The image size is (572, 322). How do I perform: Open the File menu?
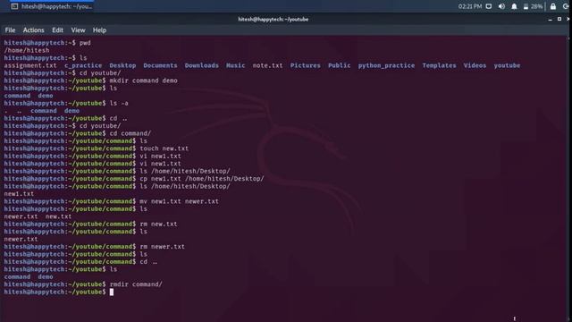coord(10,30)
